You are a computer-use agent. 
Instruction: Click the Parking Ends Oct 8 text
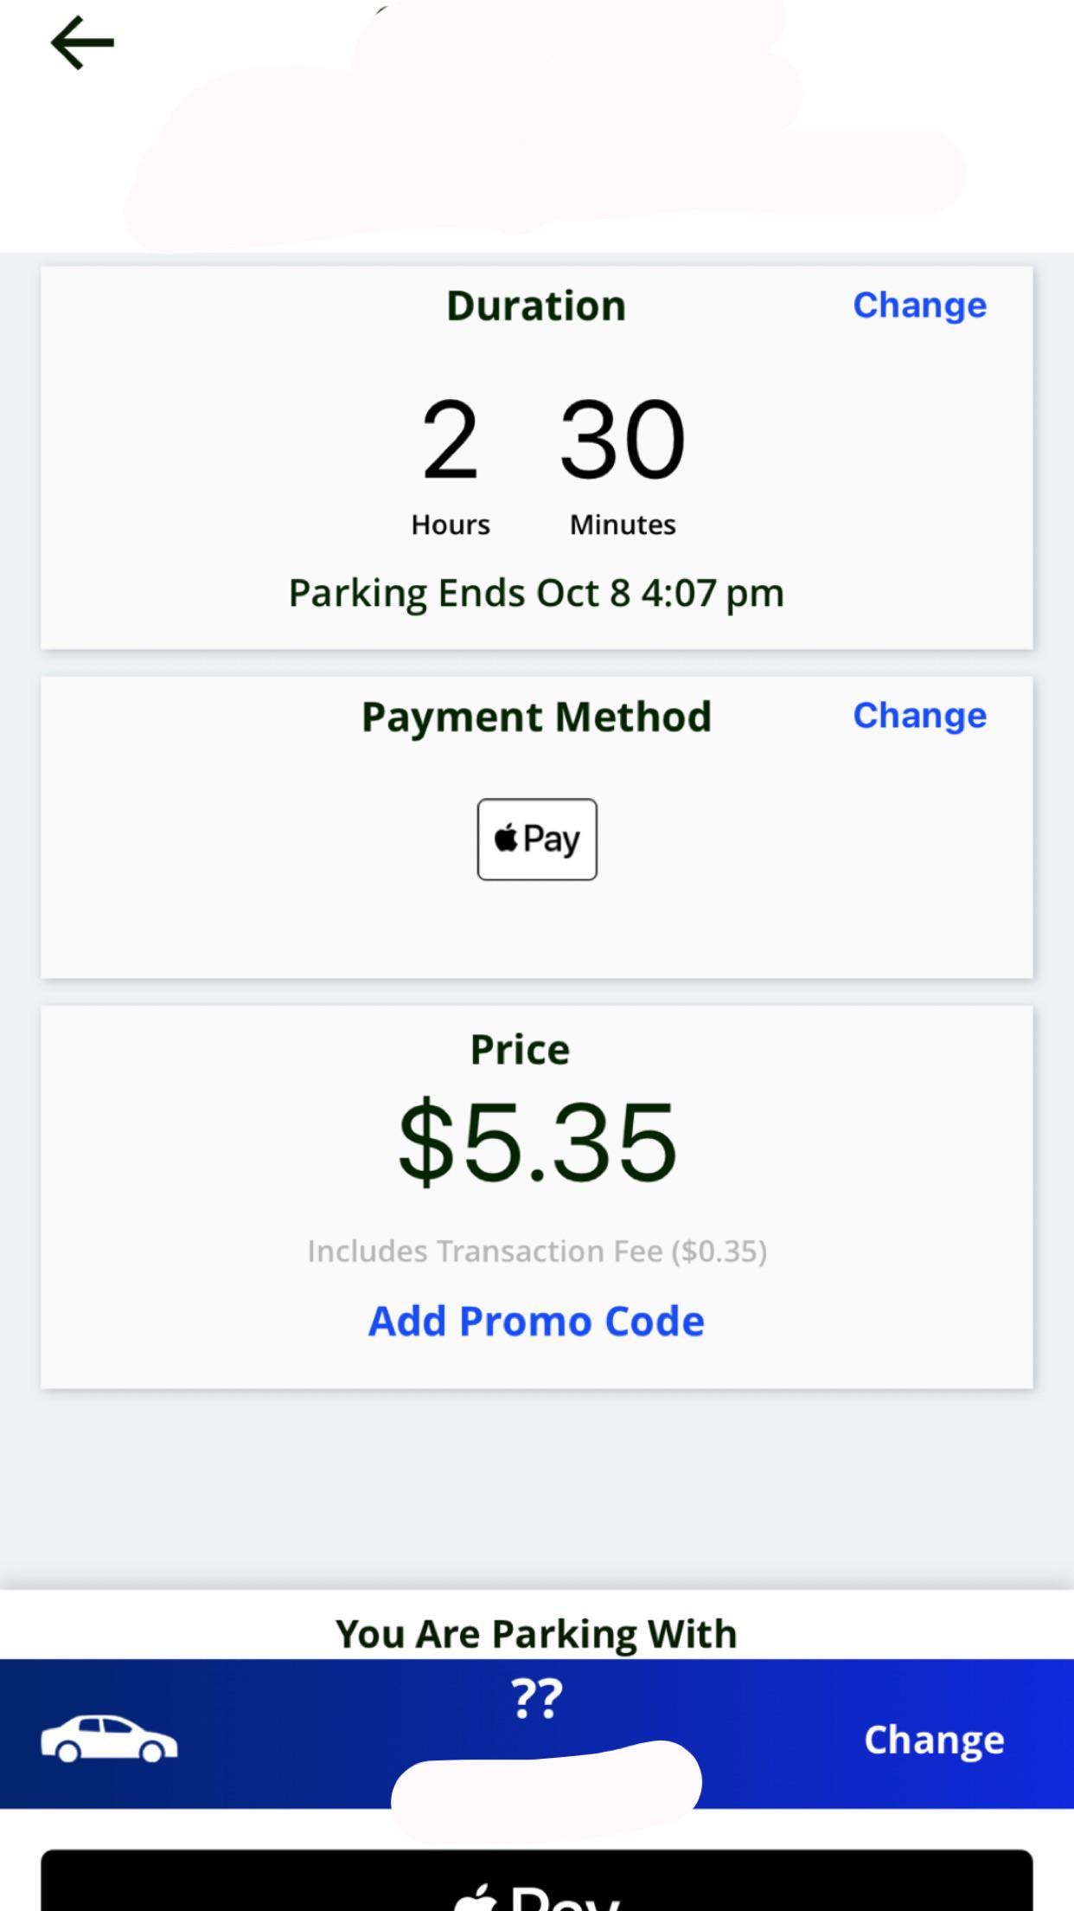click(x=536, y=594)
